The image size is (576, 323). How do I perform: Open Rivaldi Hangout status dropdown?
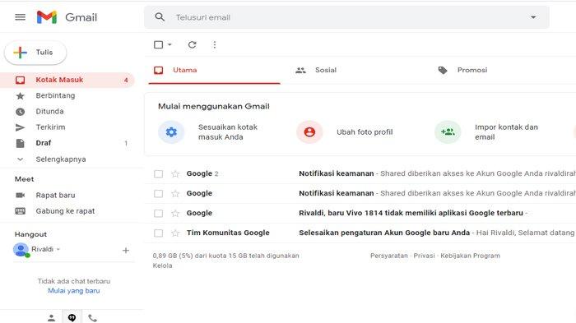click(x=58, y=249)
